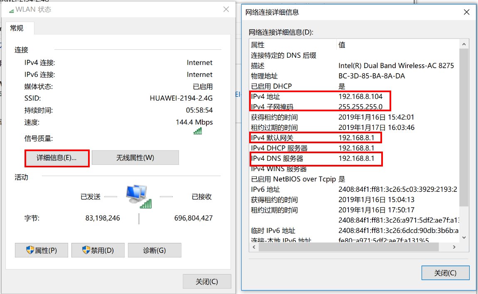This screenshot has width=478, height=294.
Task: Close the 网络连接详细信息 dialog with X
Action: [467, 12]
